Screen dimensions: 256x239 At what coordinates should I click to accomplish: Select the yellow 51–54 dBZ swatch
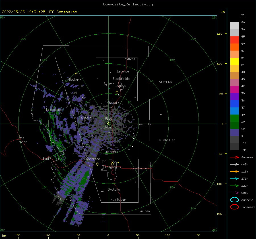coord(234,61)
